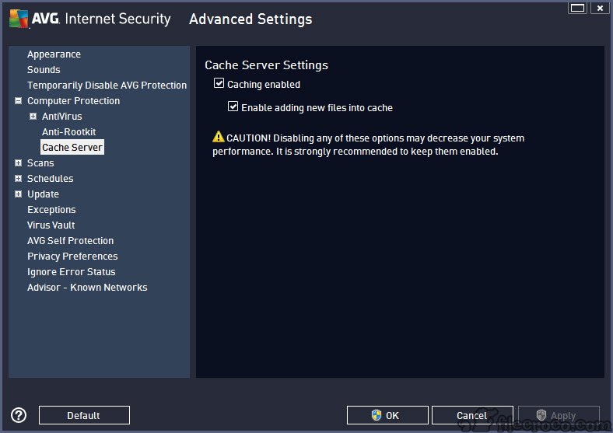
Task: Select the AntiVirus settings entry
Action: point(62,117)
